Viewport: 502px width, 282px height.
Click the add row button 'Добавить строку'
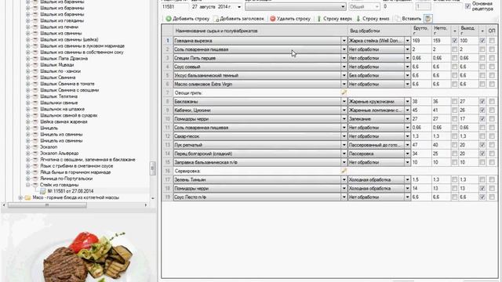point(187,19)
